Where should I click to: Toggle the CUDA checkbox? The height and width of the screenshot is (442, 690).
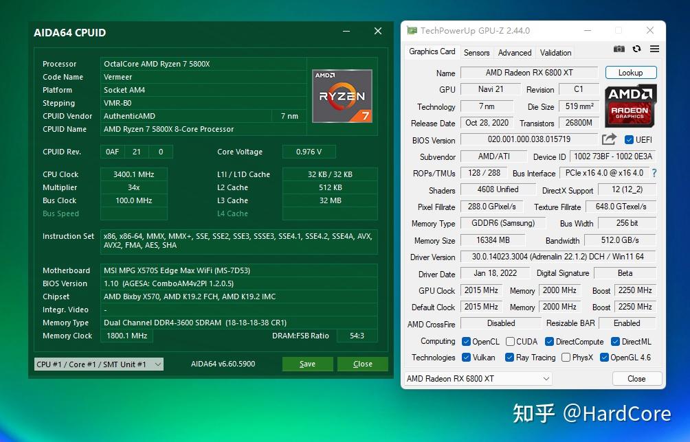tap(510, 341)
